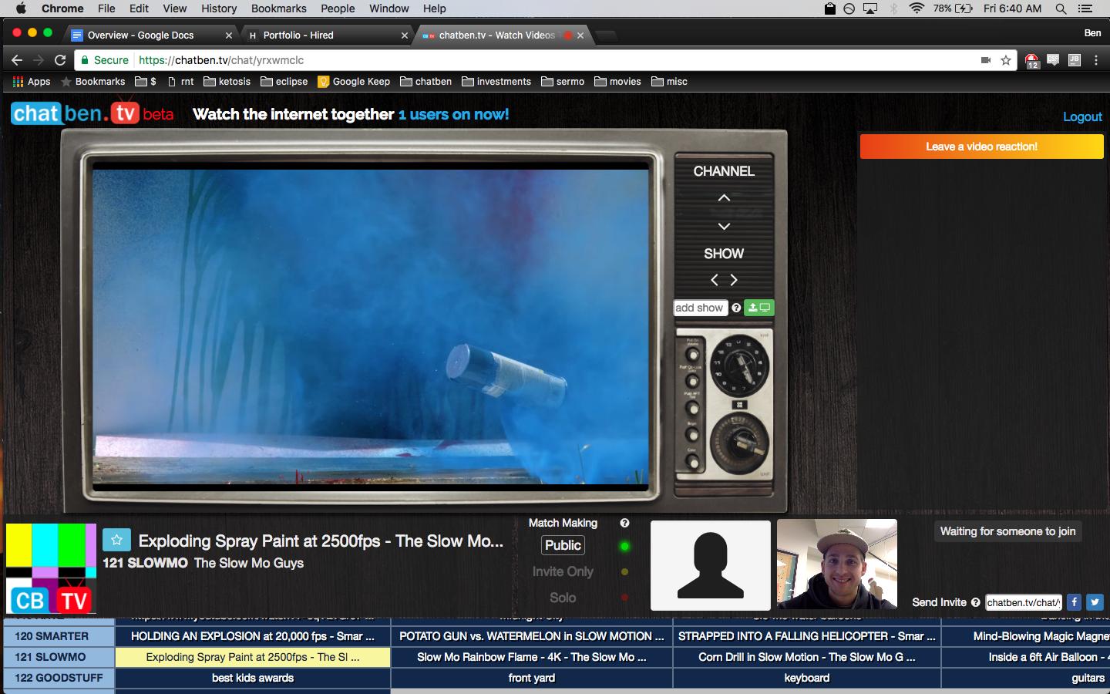Click the green upload show button
1110x694 pixels.
[x=759, y=308]
